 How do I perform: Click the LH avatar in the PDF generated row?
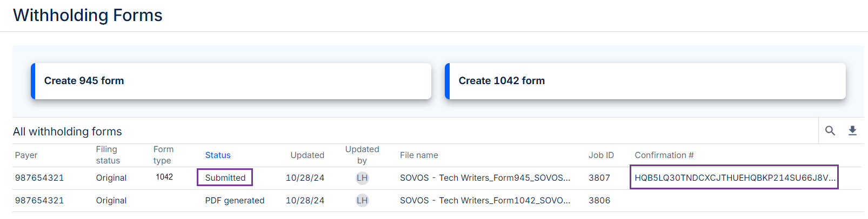coord(362,201)
